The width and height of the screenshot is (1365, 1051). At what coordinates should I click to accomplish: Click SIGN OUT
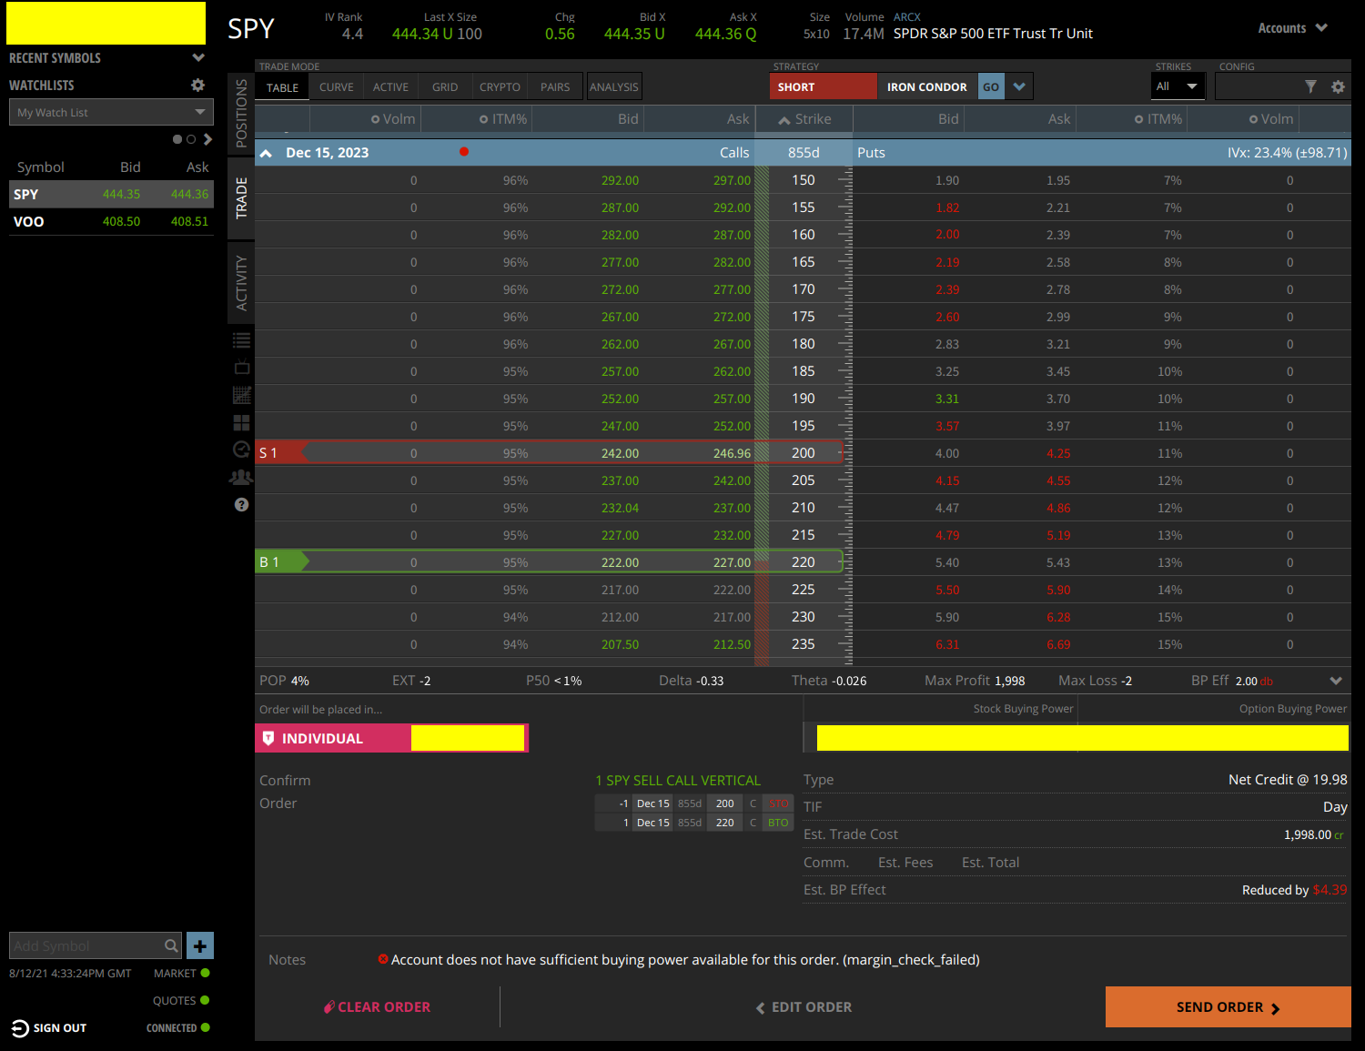[x=49, y=1028]
